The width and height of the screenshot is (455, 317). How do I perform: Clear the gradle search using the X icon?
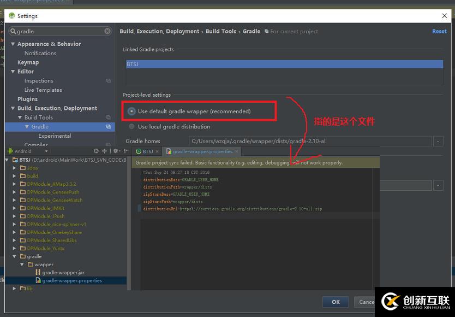[108, 31]
